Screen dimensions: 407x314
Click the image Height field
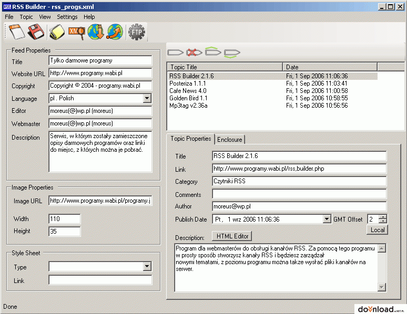click(x=65, y=231)
